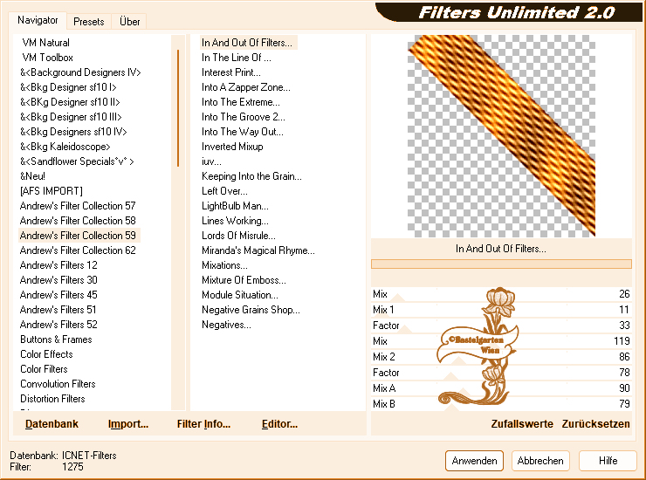Select Andrew's Filter Collection 58
The height and width of the screenshot is (480, 646).
click(78, 221)
